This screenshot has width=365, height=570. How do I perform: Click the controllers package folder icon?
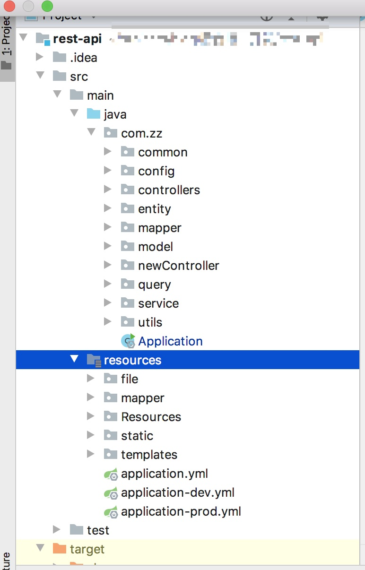click(128, 190)
